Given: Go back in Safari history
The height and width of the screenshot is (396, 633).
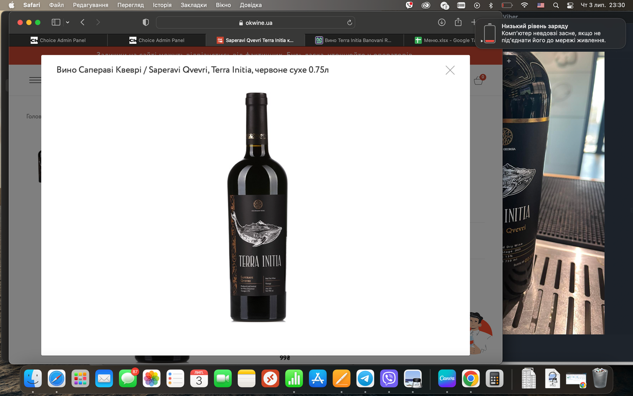Looking at the screenshot, I should coord(82,23).
